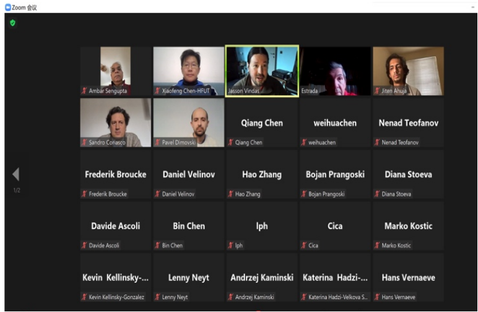478x312 pixels.
Task: Click the page indicator 1/2
Action: click(17, 191)
